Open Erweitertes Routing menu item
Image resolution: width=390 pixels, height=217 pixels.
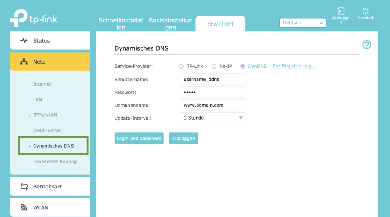(55, 161)
